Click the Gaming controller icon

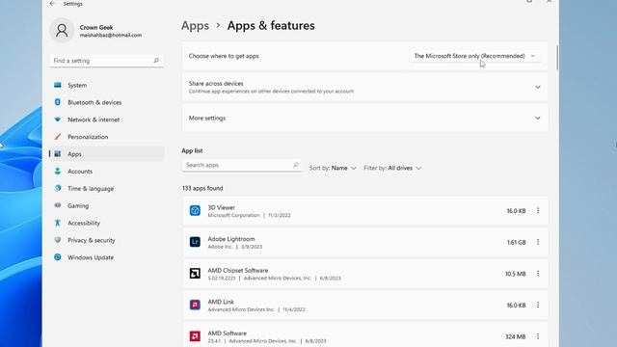58,205
